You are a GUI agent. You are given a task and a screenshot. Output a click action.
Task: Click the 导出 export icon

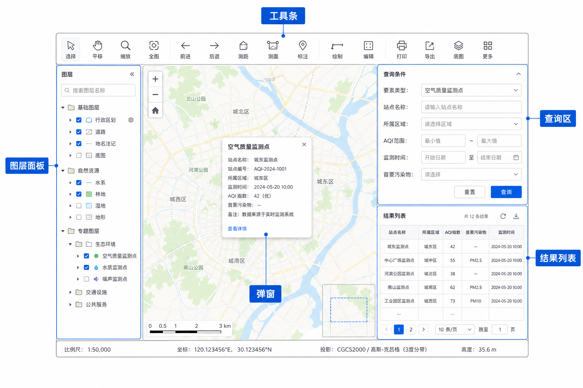(430, 49)
